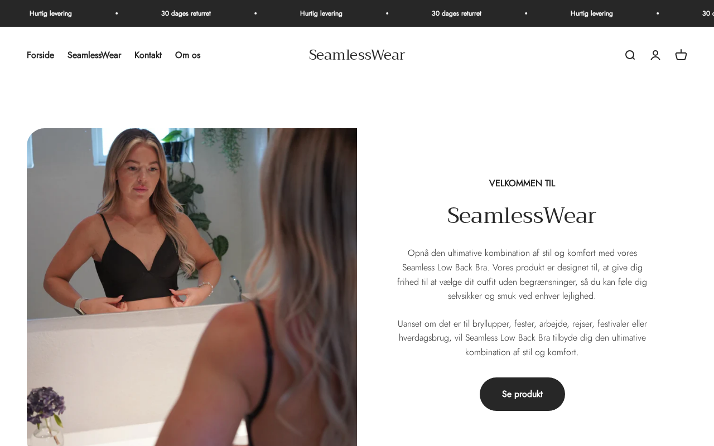Click the hero photo of woman at mirror

click(192, 287)
